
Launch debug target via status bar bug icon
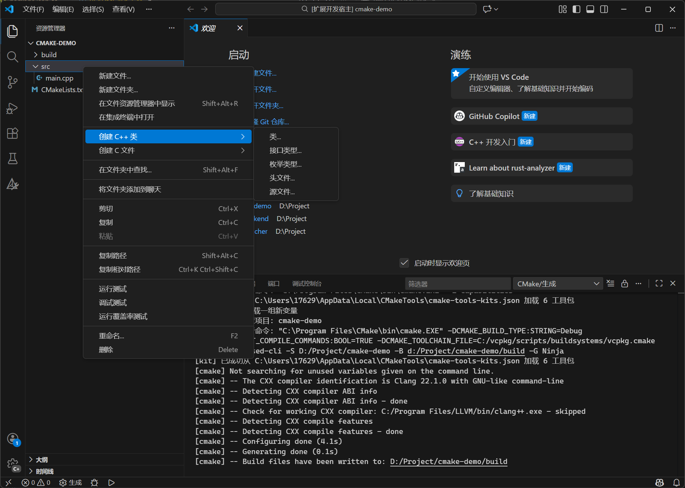click(94, 482)
